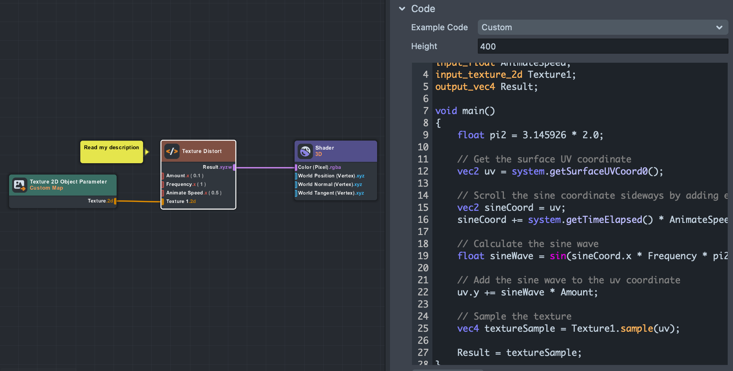The height and width of the screenshot is (371, 733).
Task: Click the Texture.2d output port
Action: (x=115, y=201)
